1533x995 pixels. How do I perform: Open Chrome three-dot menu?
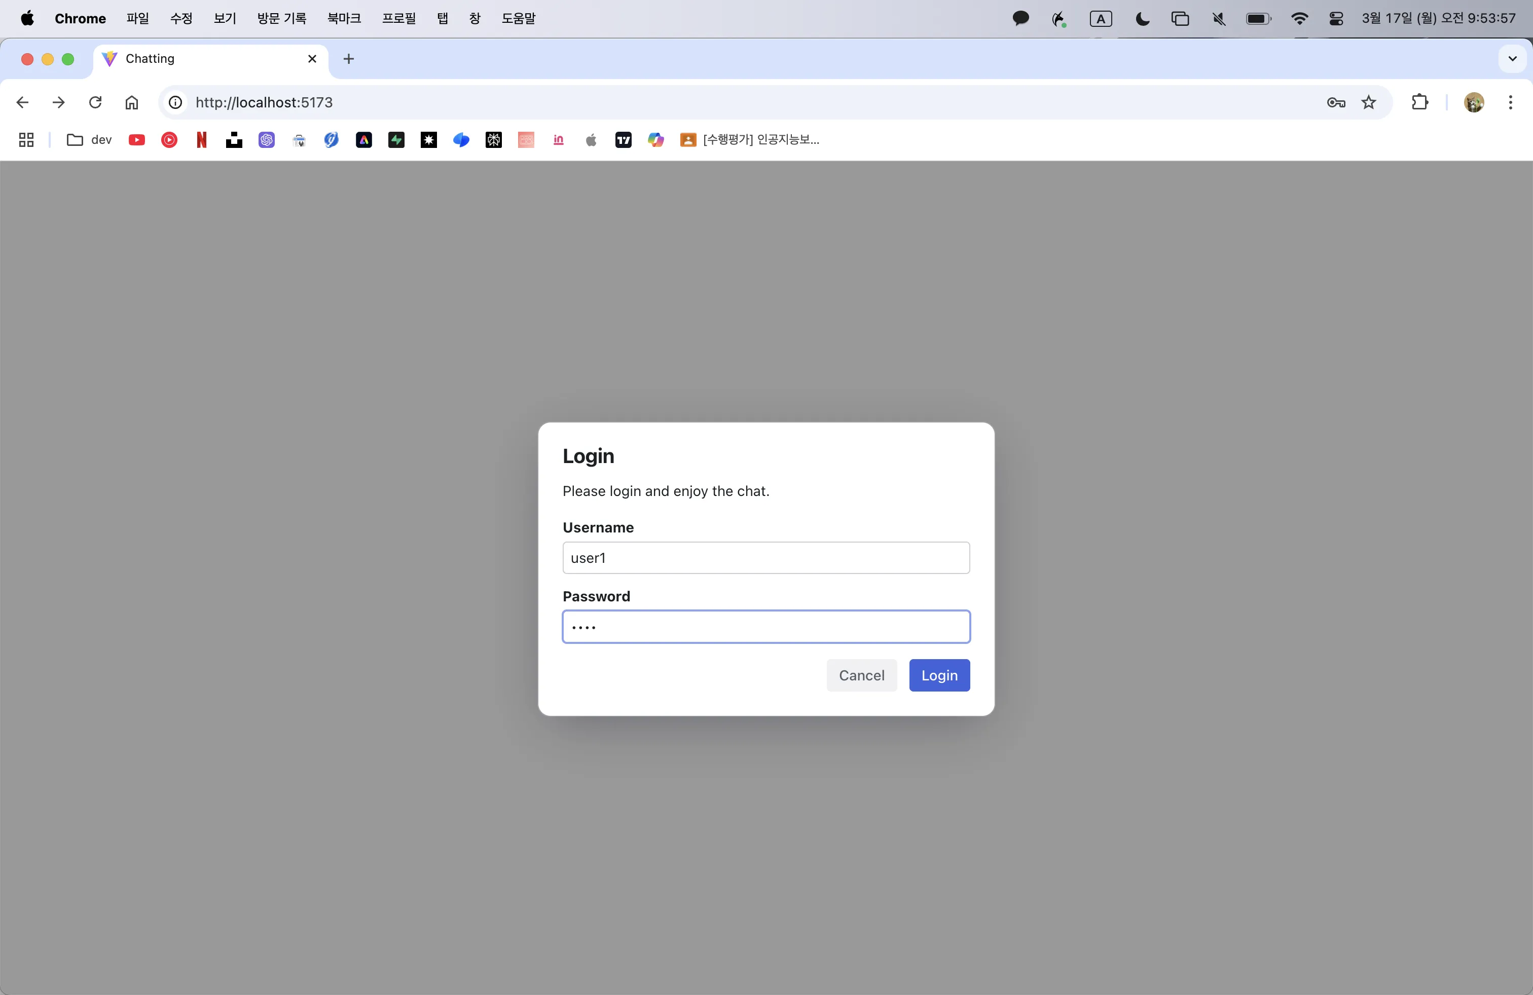tap(1511, 102)
